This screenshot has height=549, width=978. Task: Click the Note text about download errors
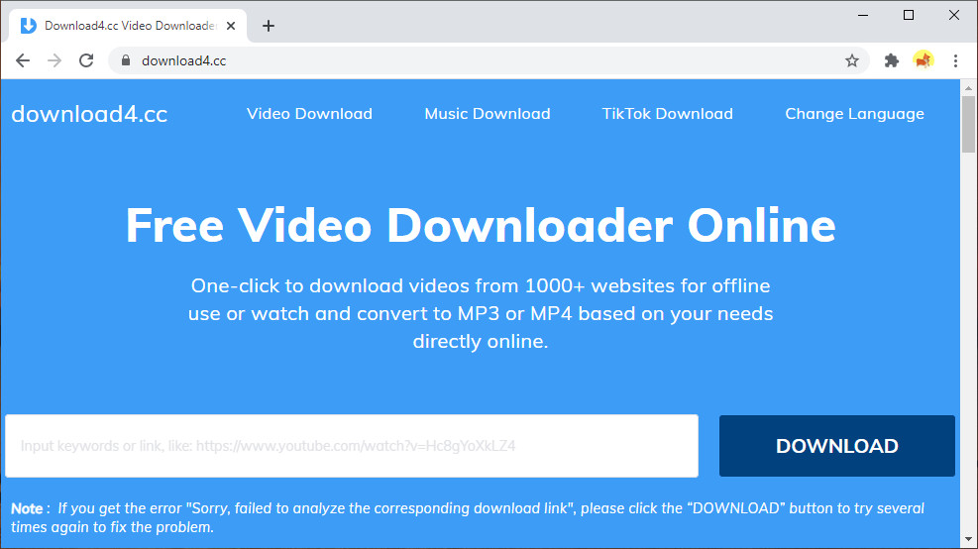(468, 518)
